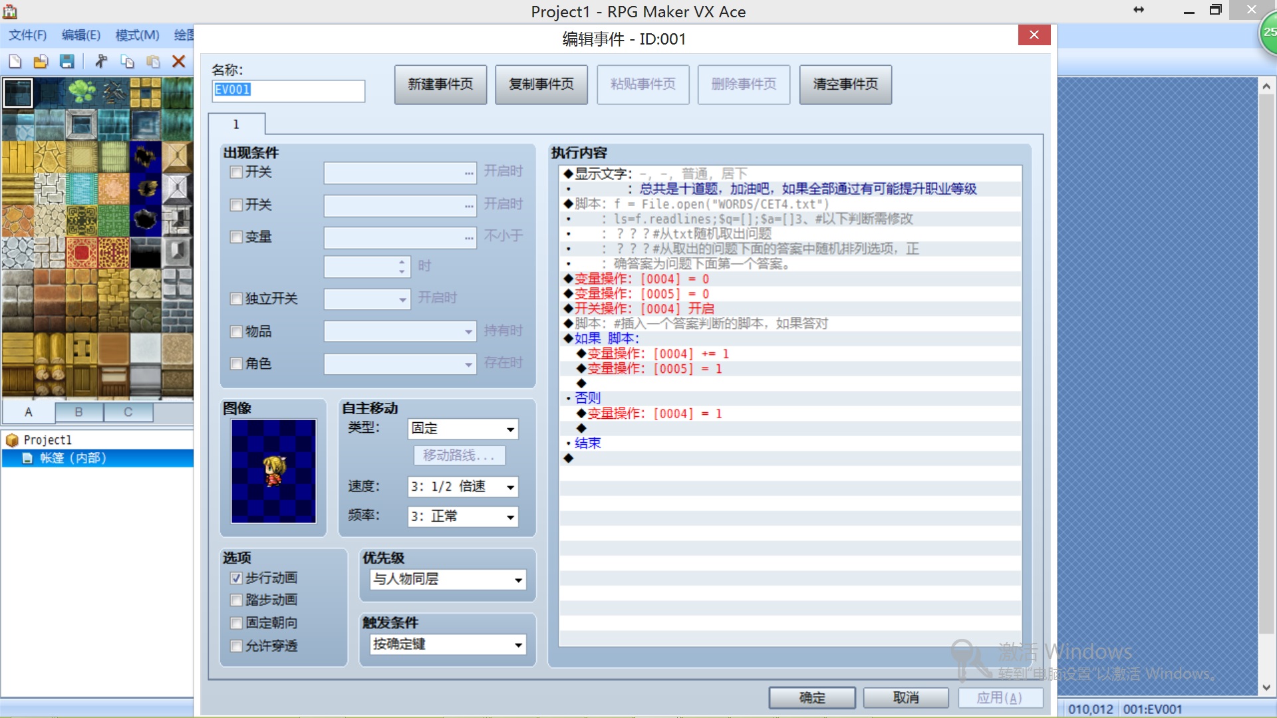Click the application icon in the title bar
Viewport: 1277px width, 718px height.
tap(10, 11)
